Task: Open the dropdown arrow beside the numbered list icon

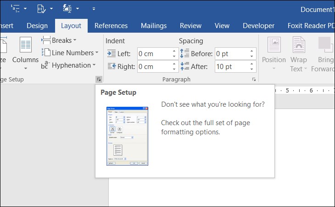Action: 25,9
